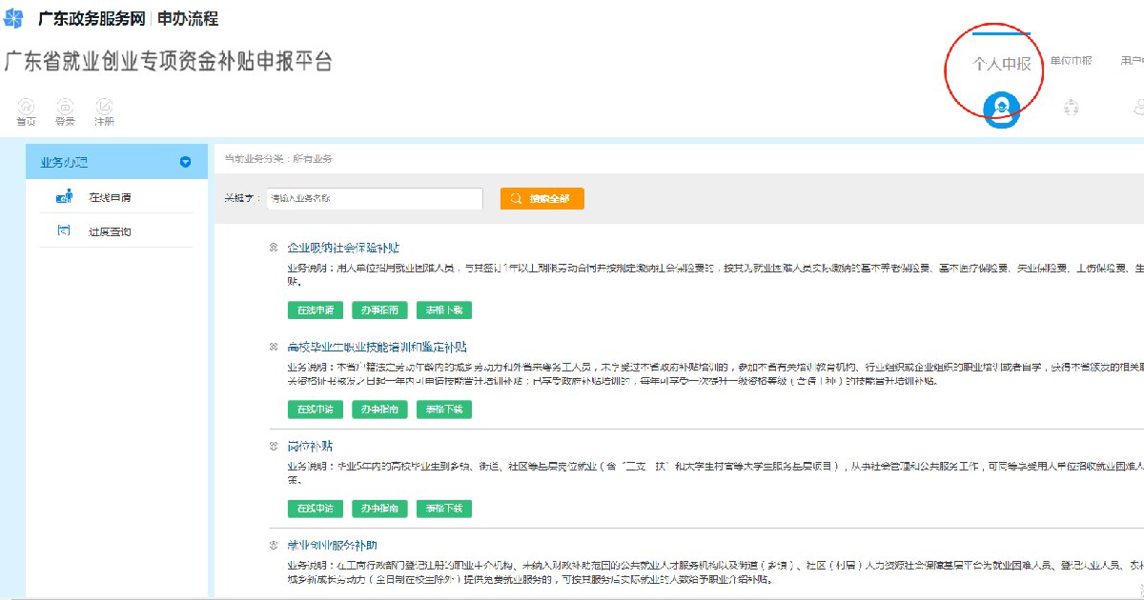Click the 在线申请 sidebar person icon
Viewport: 1144px width, 600px height.
coord(65,197)
